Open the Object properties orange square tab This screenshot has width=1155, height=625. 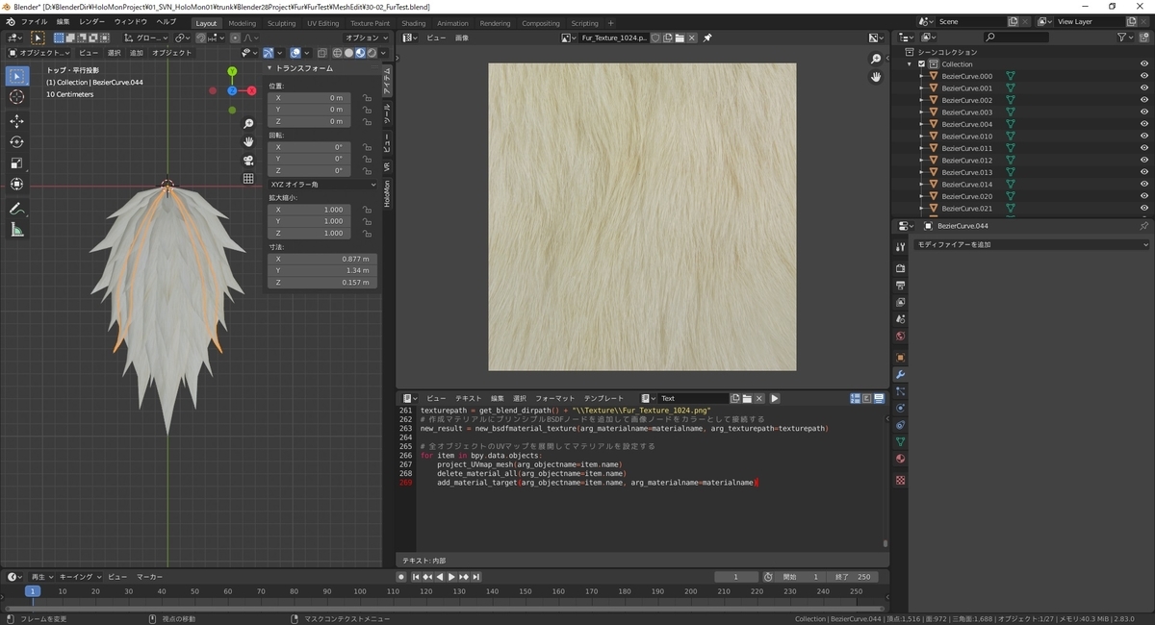[x=900, y=357]
